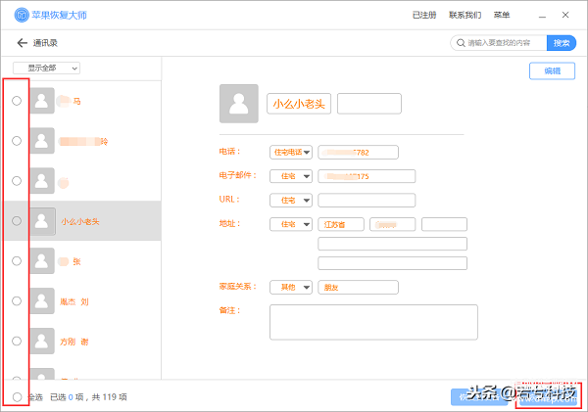The width and height of the screenshot is (588, 412).
Task: Select radio button for first contact 马
Action: coord(17,101)
